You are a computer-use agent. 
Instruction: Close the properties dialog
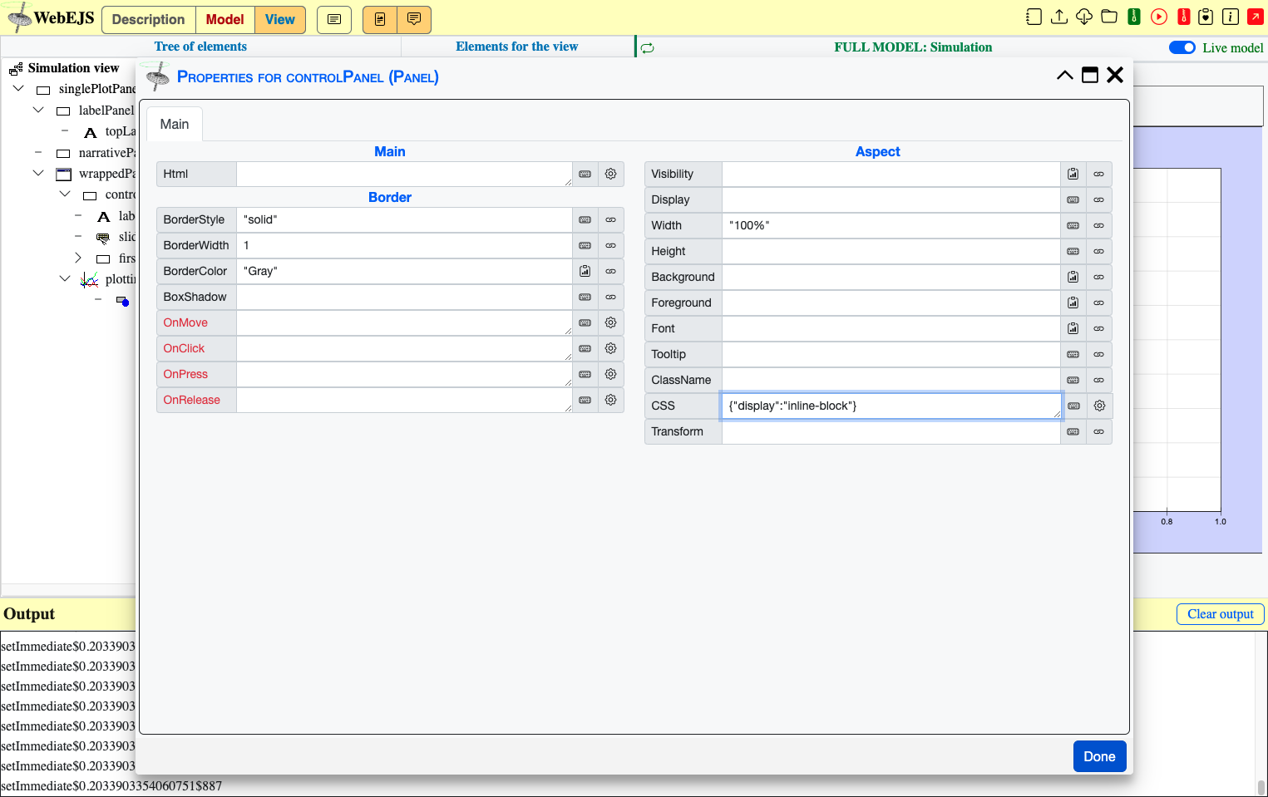(x=1115, y=75)
